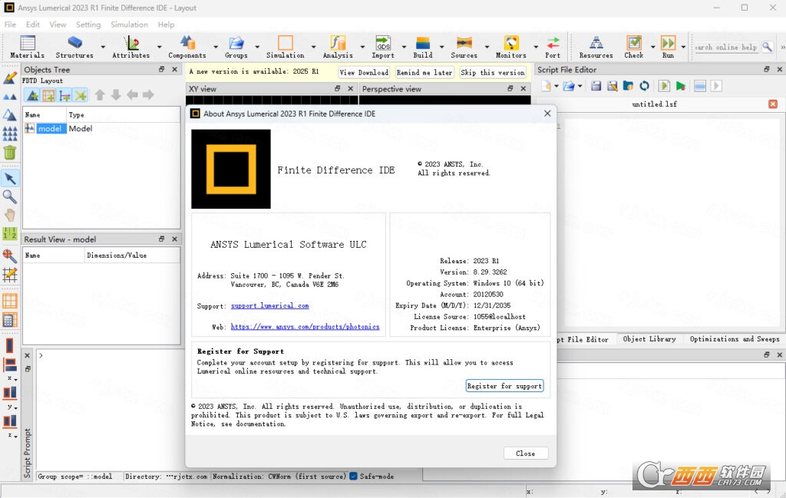Open the File menu
786x498 pixels.
click(10, 24)
